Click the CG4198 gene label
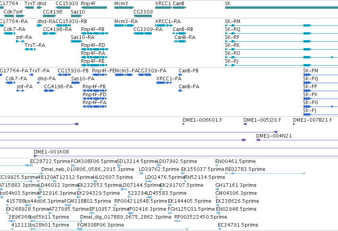 coord(52,12)
